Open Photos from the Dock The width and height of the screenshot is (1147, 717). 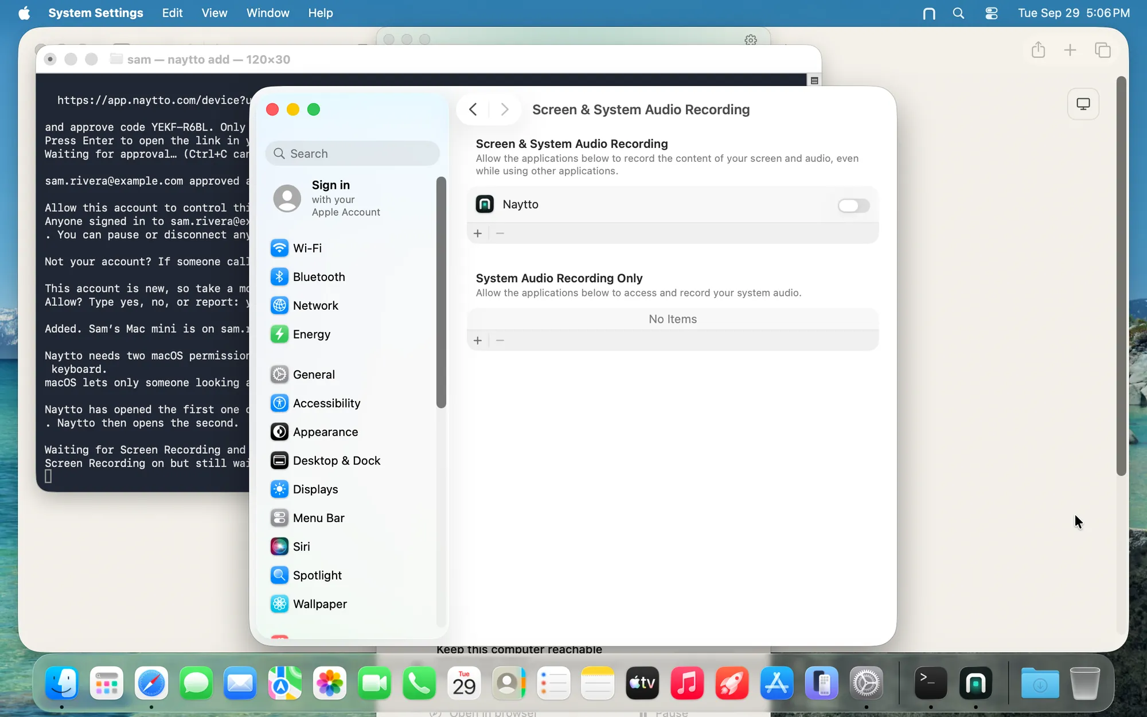pos(330,683)
